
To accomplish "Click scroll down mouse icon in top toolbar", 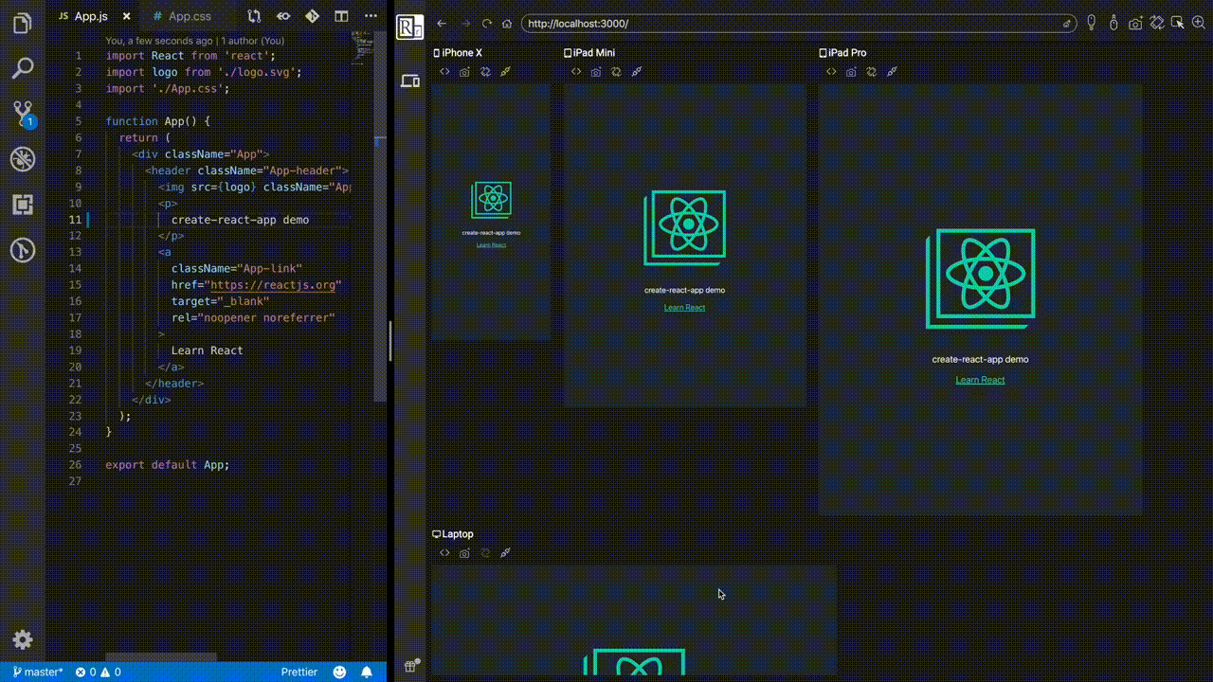I will pyautogui.click(x=1092, y=23).
